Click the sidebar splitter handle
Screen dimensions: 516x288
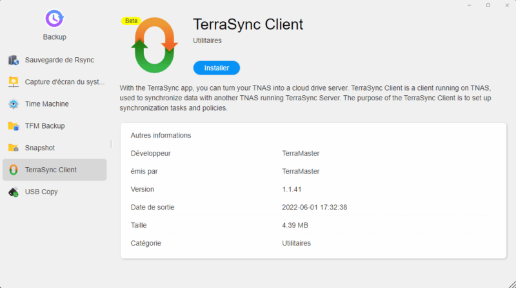coord(111,144)
